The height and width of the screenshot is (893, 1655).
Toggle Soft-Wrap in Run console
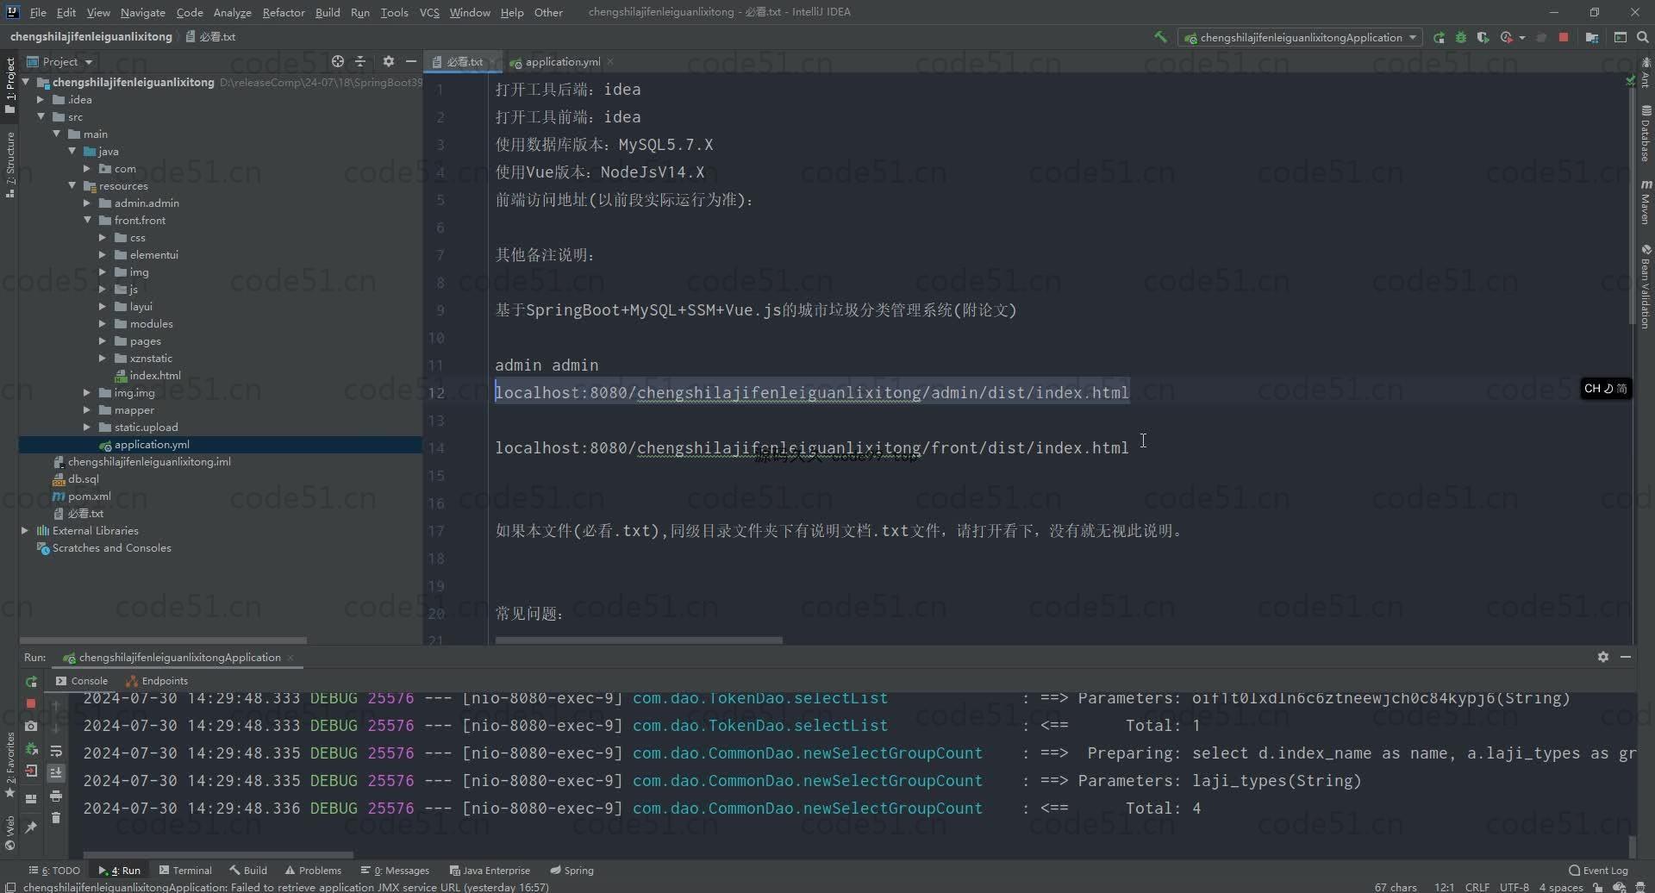point(56,751)
